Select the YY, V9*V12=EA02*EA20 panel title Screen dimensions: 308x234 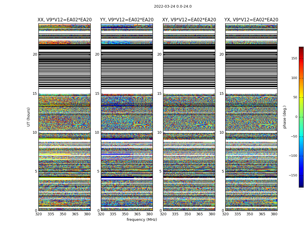[x=127, y=20]
